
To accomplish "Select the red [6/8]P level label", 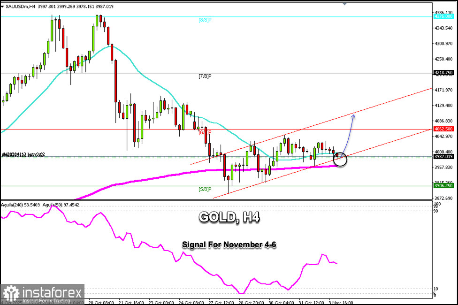I will click(x=205, y=132).
